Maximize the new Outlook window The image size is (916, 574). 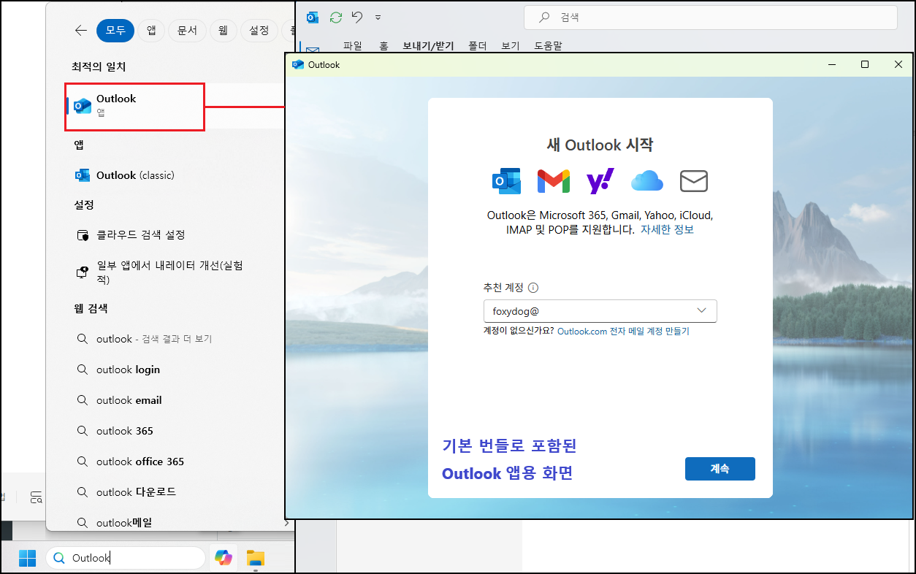[865, 64]
